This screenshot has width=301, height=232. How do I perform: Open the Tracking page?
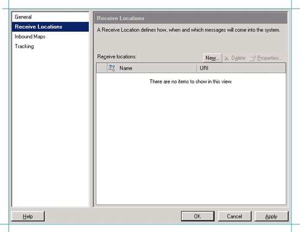pos(50,47)
